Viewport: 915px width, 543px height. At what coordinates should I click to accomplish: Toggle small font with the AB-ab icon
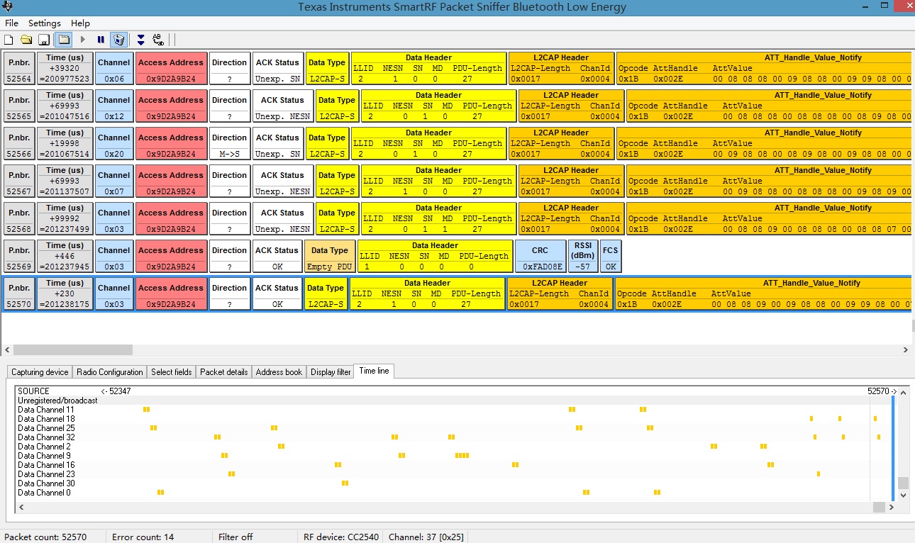coord(158,40)
